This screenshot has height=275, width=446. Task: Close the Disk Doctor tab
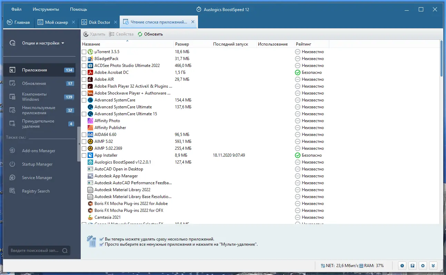click(x=116, y=22)
